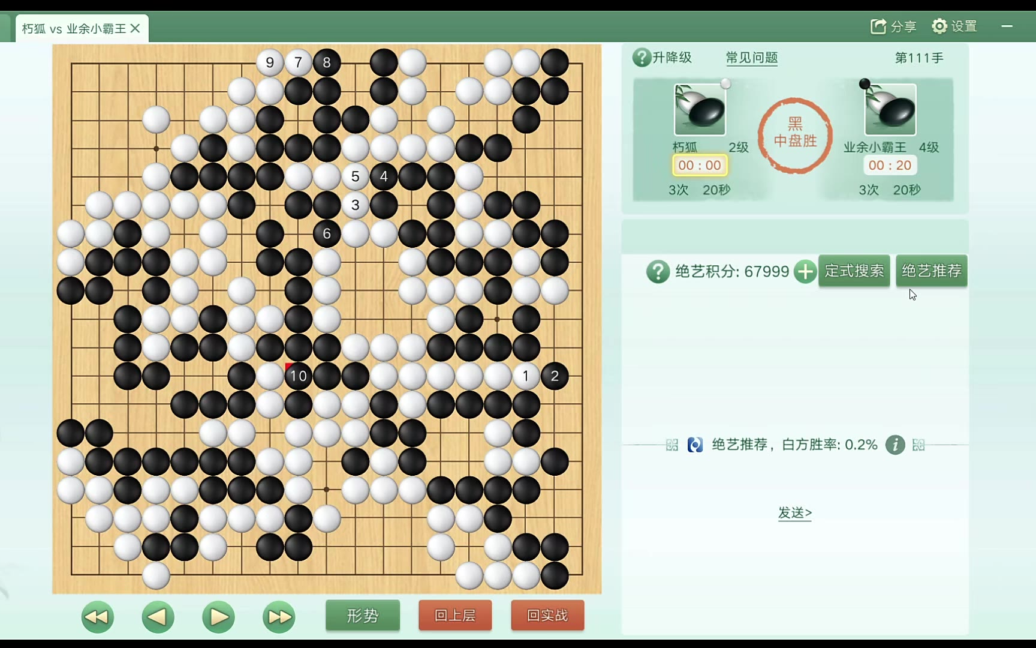Return to actual game with 回实战
Image resolution: width=1036 pixels, height=648 pixels.
pos(547,616)
